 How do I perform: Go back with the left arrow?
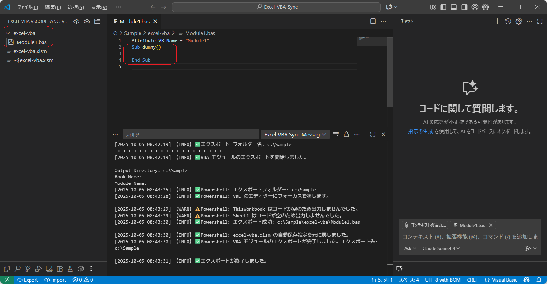point(153,7)
